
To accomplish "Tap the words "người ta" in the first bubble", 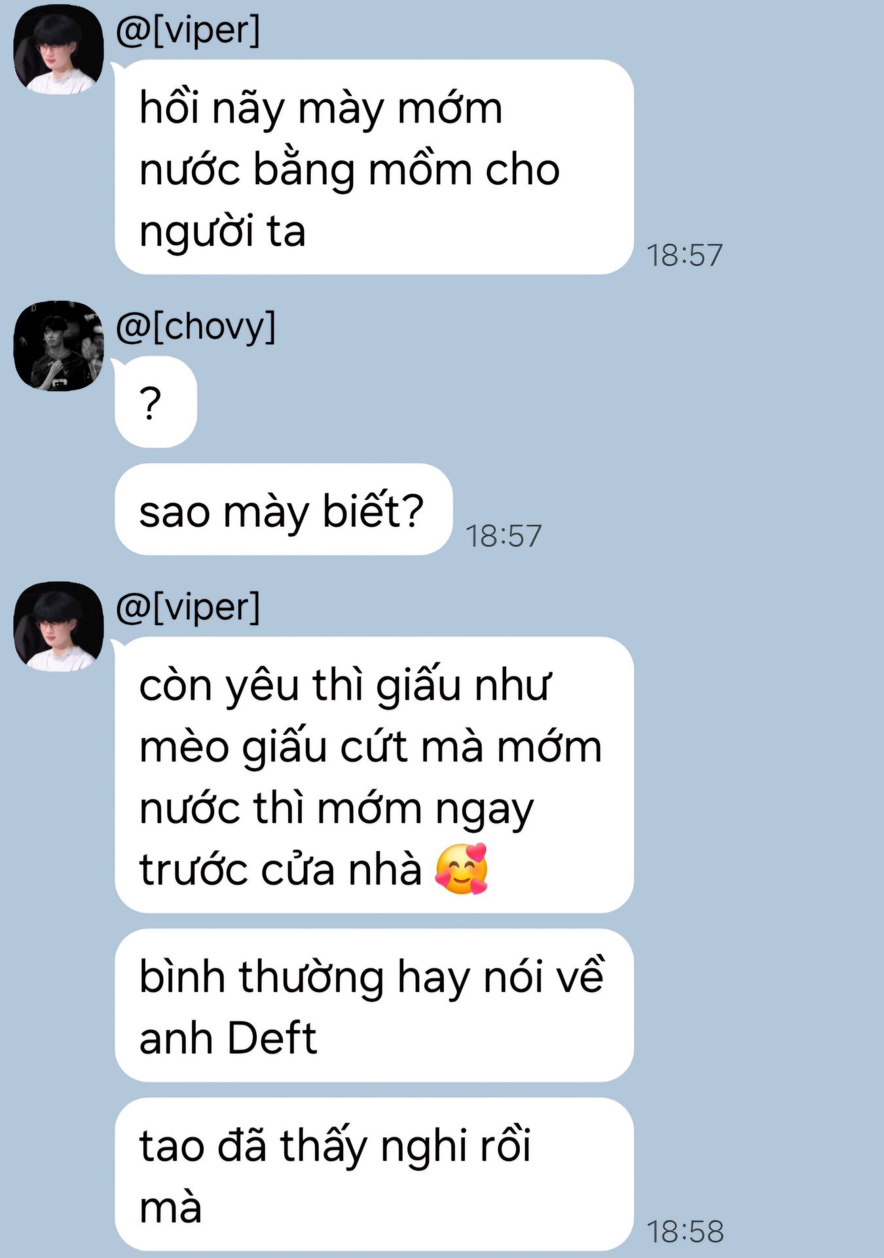I will click(x=223, y=233).
